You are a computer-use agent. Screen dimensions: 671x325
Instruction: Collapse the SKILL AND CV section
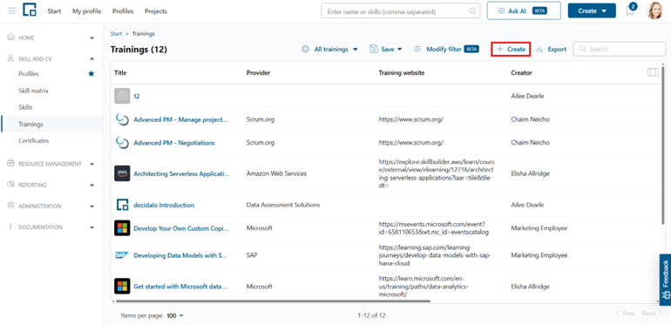[92, 59]
